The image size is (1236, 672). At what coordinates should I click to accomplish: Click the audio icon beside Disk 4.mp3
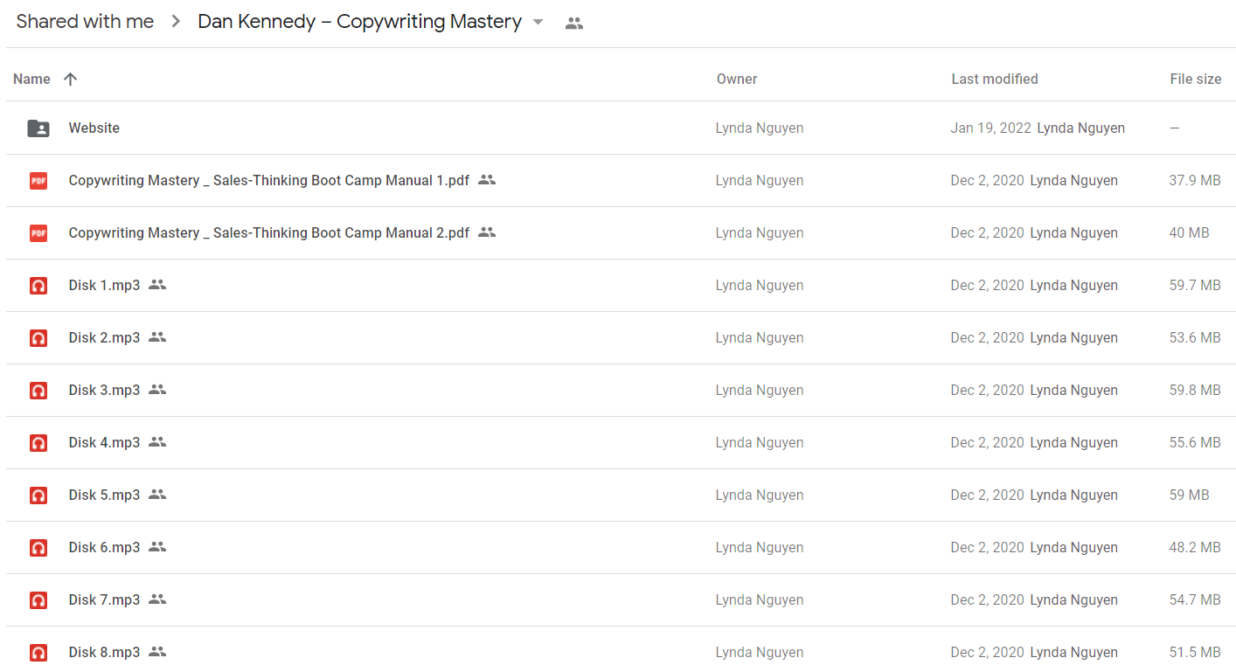(38, 443)
